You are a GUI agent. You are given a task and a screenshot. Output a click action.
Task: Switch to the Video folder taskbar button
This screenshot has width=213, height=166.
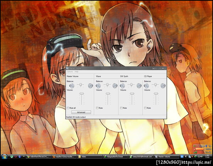tap(89, 157)
